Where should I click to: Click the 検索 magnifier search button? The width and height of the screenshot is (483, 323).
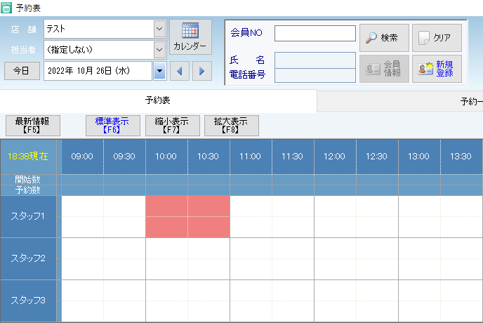(383, 38)
